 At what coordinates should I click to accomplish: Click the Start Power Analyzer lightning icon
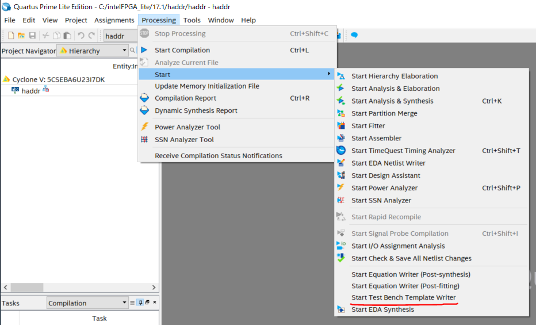pos(341,188)
